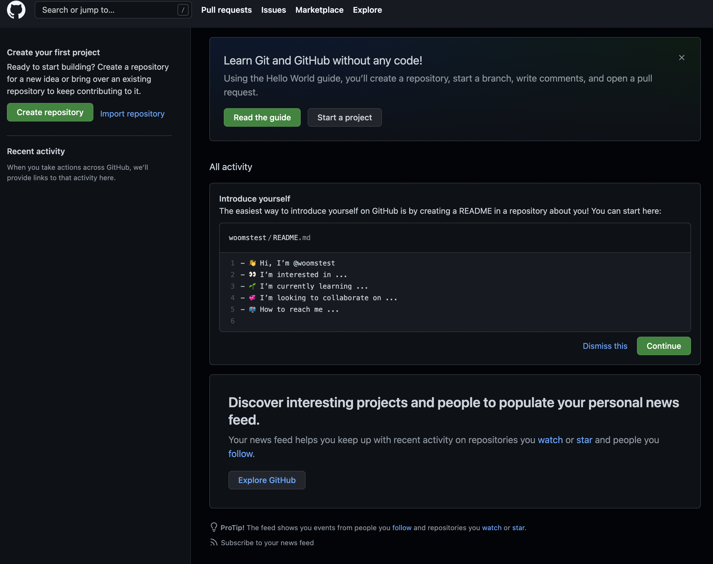
Task: Click the watch link
Action: click(x=550, y=440)
